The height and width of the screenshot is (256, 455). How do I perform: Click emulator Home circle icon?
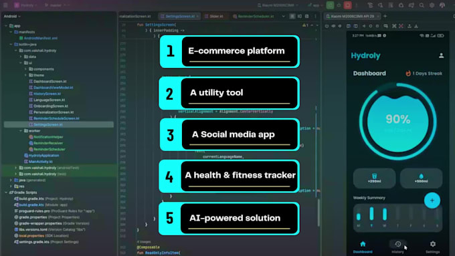370,26
